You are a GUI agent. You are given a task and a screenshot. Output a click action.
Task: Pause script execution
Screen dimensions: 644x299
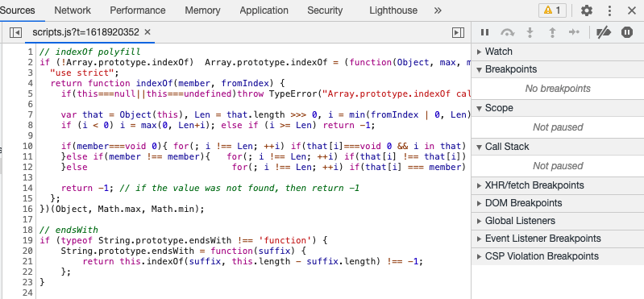coord(484,32)
